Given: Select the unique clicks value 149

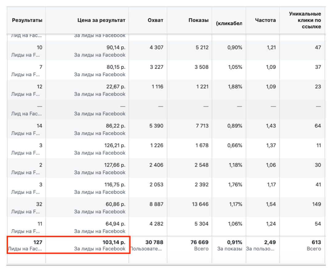Looking at the screenshot, I should click(316, 204).
